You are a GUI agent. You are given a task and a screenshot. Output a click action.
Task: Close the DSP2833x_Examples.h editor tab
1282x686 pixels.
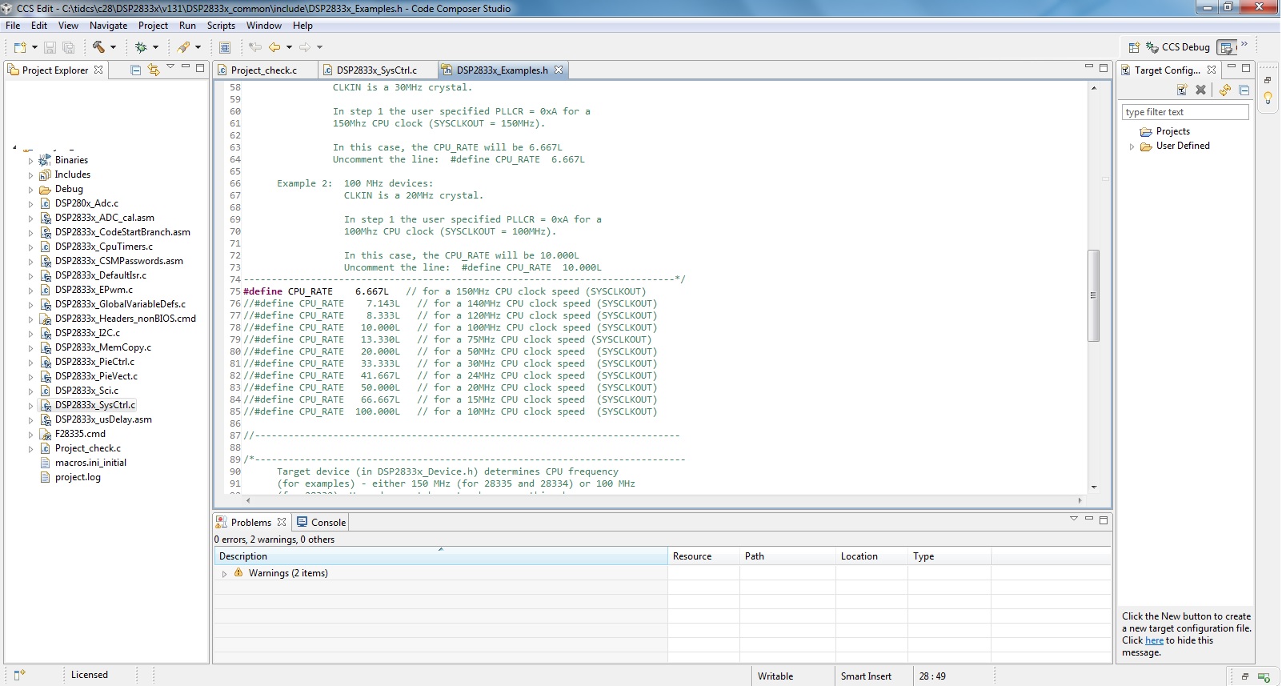point(559,70)
